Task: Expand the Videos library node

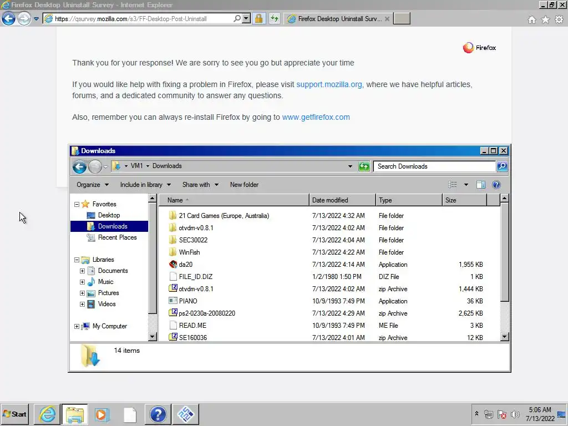Action: click(x=82, y=305)
